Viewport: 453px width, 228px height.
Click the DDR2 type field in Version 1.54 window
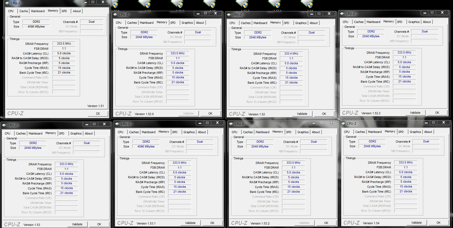(372, 141)
